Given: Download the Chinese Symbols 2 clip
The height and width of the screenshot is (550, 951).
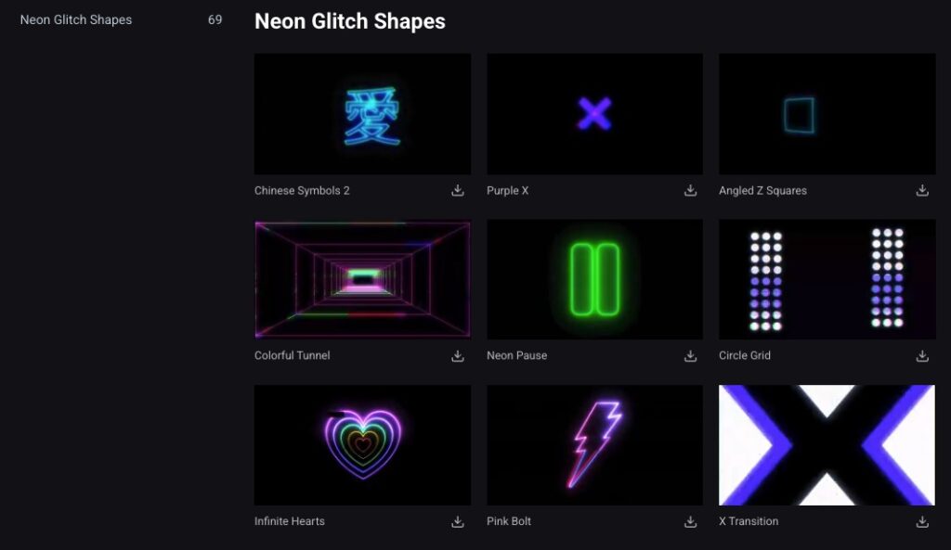Looking at the screenshot, I should 458,190.
